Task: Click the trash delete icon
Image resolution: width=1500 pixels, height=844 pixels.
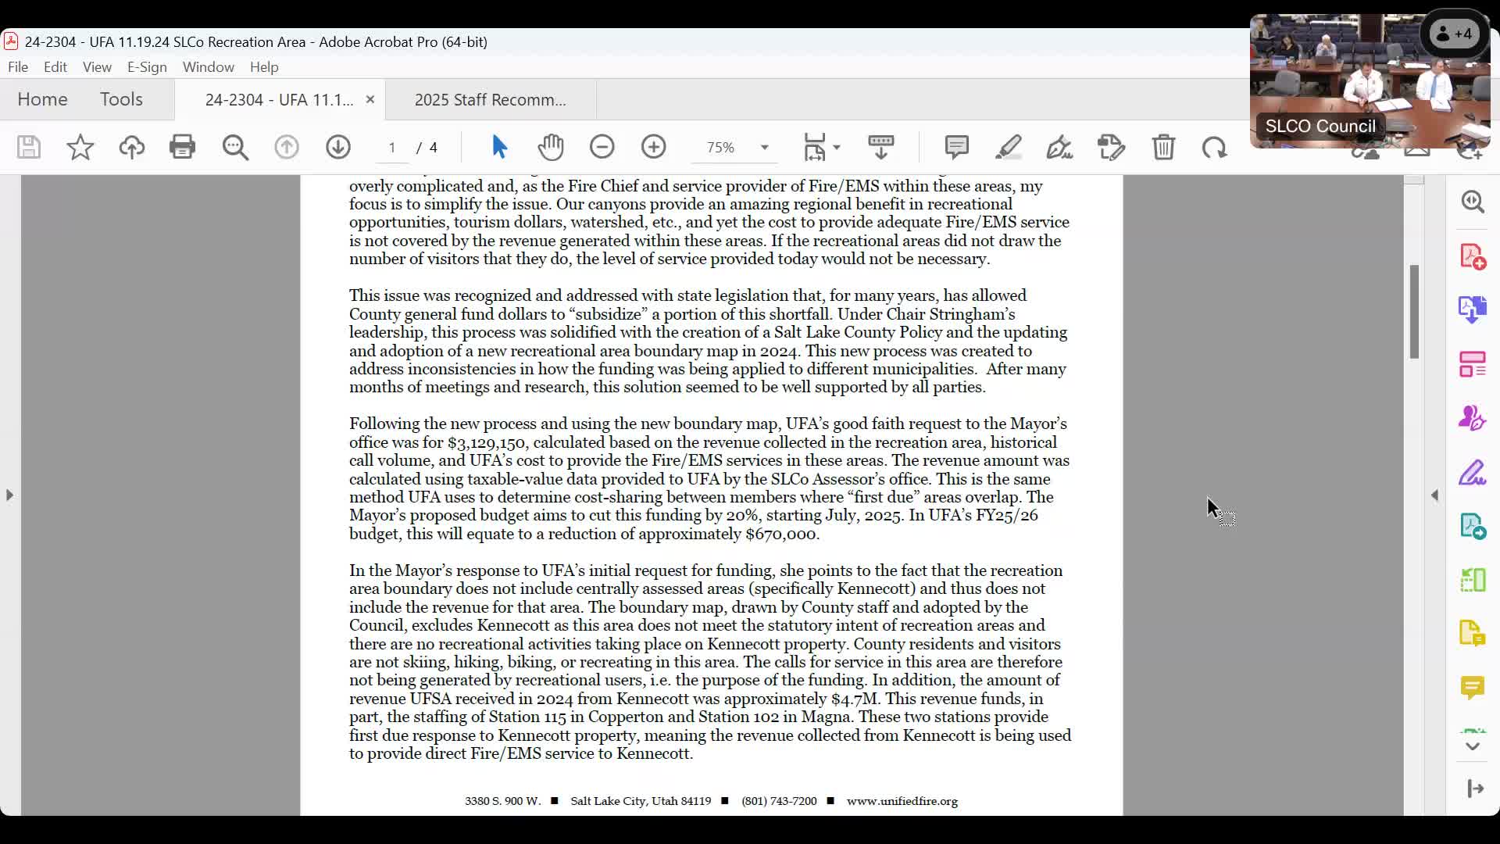Action: (1163, 147)
